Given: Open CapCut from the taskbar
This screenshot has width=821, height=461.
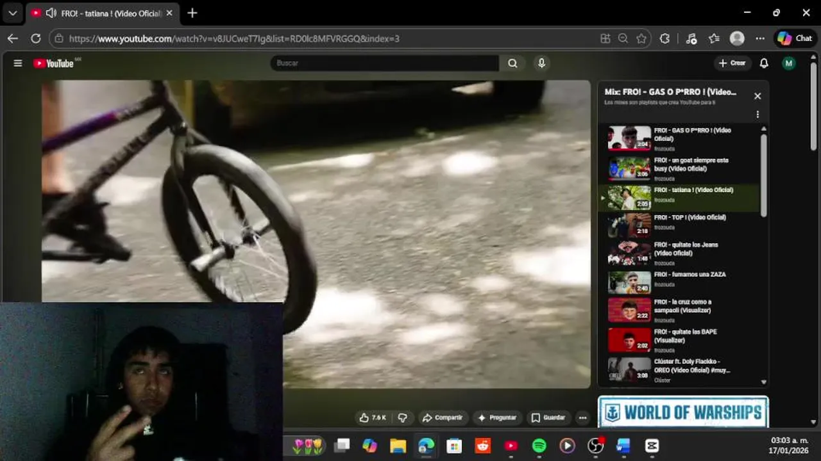Looking at the screenshot, I should pyautogui.click(x=652, y=446).
